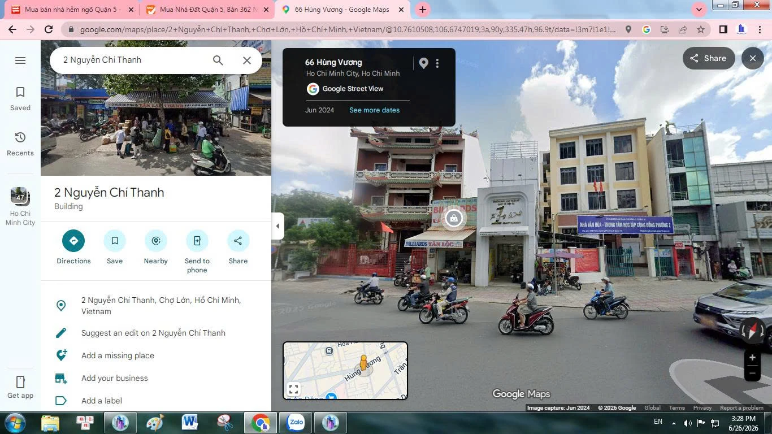The width and height of the screenshot is (772, 434).
Task: Open the Ho Chi Minh City recent item
Action: pyautogui.click(x=20, y=206)
